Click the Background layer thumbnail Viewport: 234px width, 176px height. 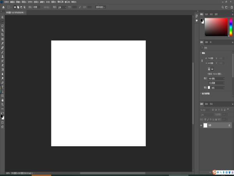(x=206, y=126)
